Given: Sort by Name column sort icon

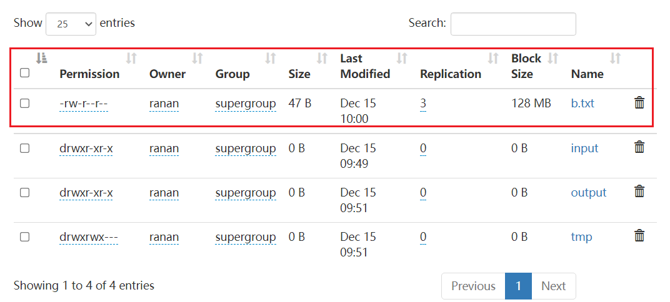Looking at the screenshot, I should coord(615,59).
